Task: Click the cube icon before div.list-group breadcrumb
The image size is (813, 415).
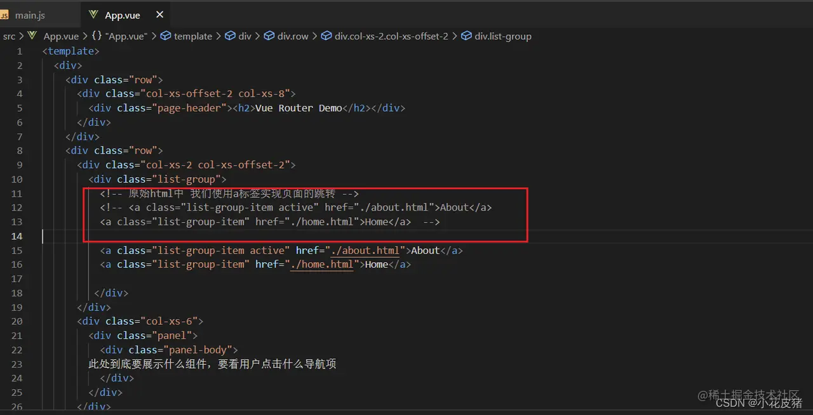Action: click(x=466, y=36)
